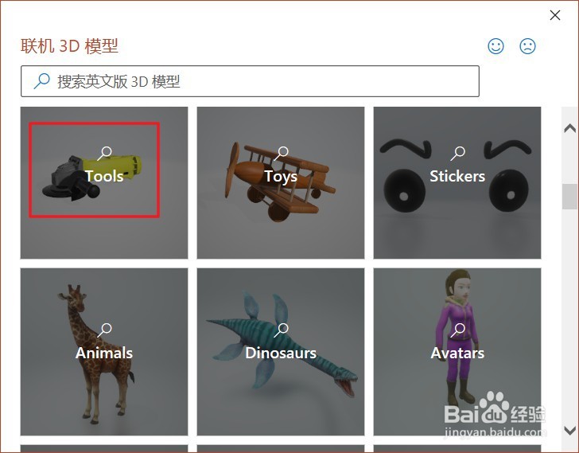Open the Toys category with wooden airplane
Image resolution: width=579 pixels, height=453 pixels.
pos(281,183)
